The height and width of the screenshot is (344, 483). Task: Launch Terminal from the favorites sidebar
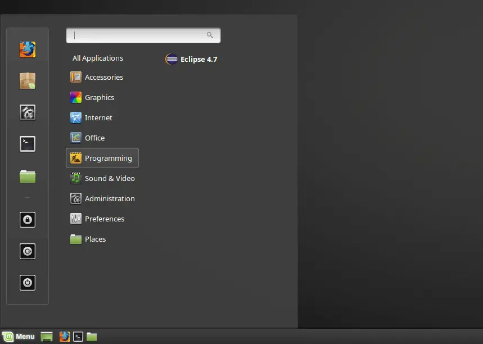28,144
